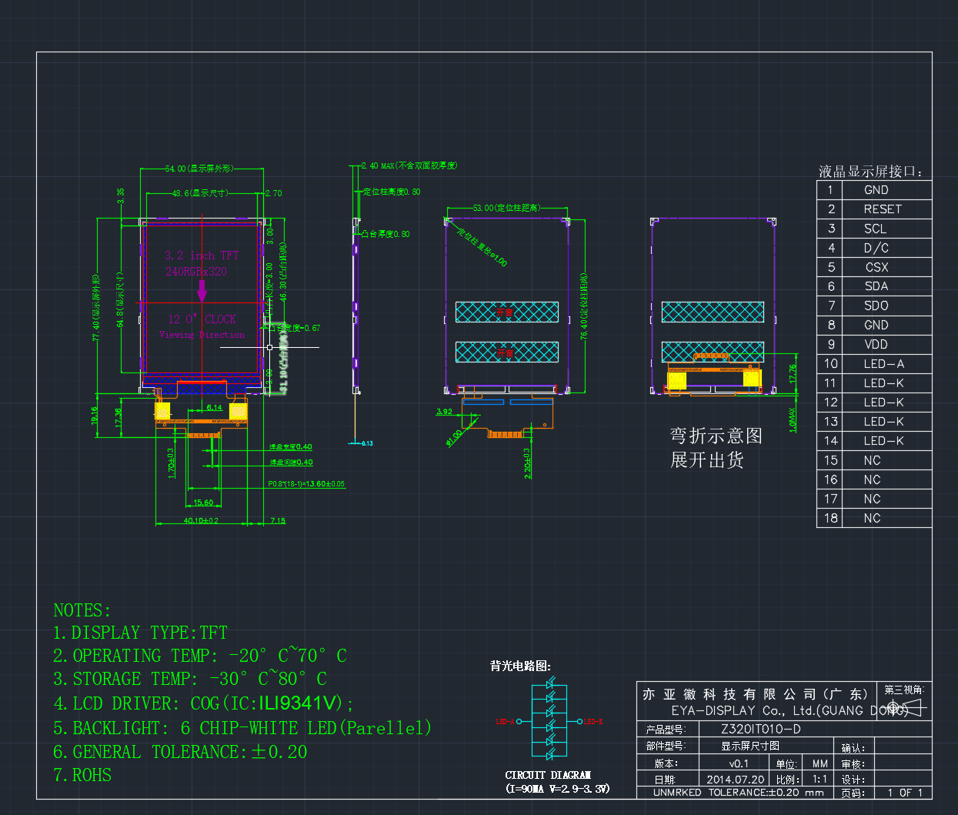Click the NOTES: heading text
The image size is (958, 815).
(x=82, y=610)
